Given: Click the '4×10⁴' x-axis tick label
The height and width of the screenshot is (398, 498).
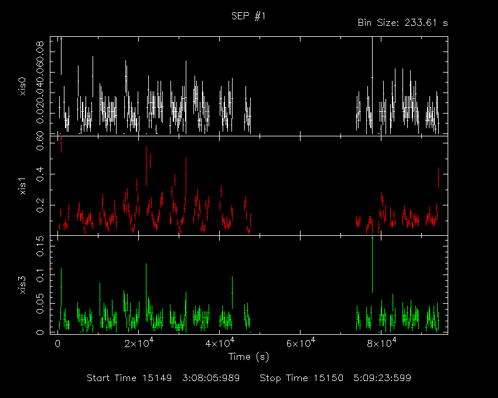Looking at the screenshot, I should pyautogui.click(x=220, y=344).
